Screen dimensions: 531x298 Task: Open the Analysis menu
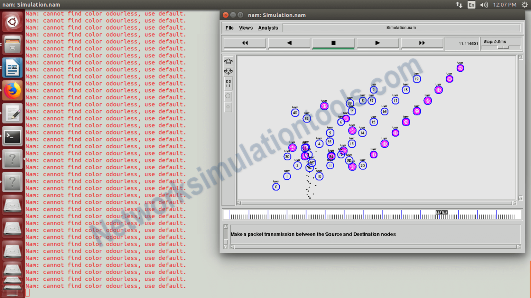tap(268, 28)
